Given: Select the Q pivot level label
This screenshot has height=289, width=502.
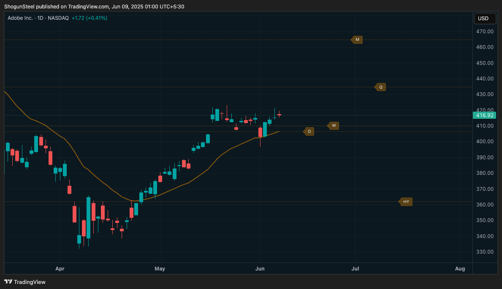Looking at the screenshot, I should click(380, 87).
